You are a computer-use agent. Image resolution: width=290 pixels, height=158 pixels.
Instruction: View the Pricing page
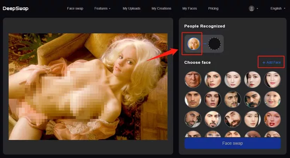click(x=213, y=8)
